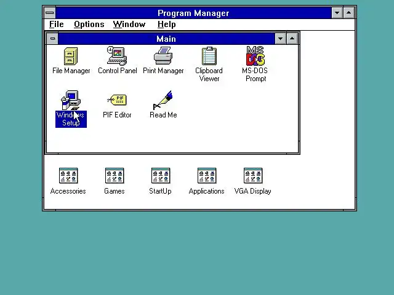394x295 pixels.
Task: Open the Window menu
Action: point(129,25)
